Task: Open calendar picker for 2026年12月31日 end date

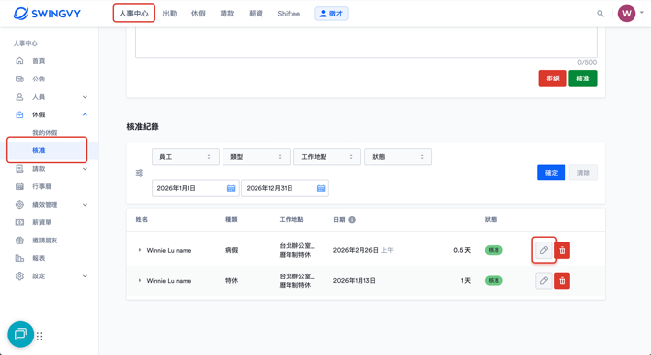Action: point(321,188)
